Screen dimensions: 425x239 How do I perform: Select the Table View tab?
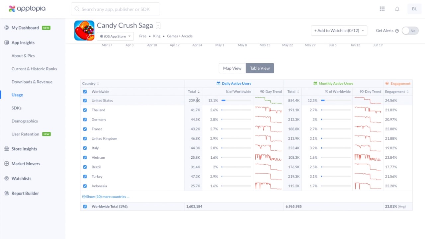click(x=260, y=68)
